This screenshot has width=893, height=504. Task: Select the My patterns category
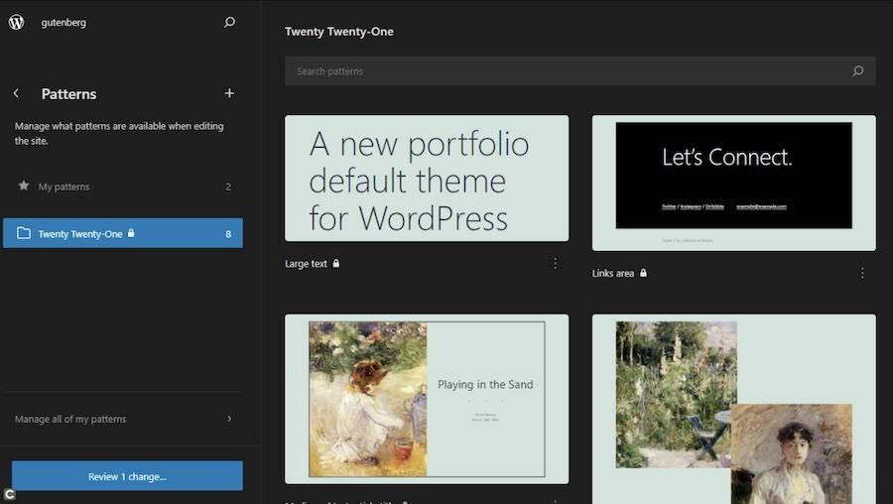123,187
